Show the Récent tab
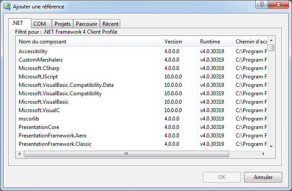The width and height of the screenshot is (292, 191). click(110, 24)
